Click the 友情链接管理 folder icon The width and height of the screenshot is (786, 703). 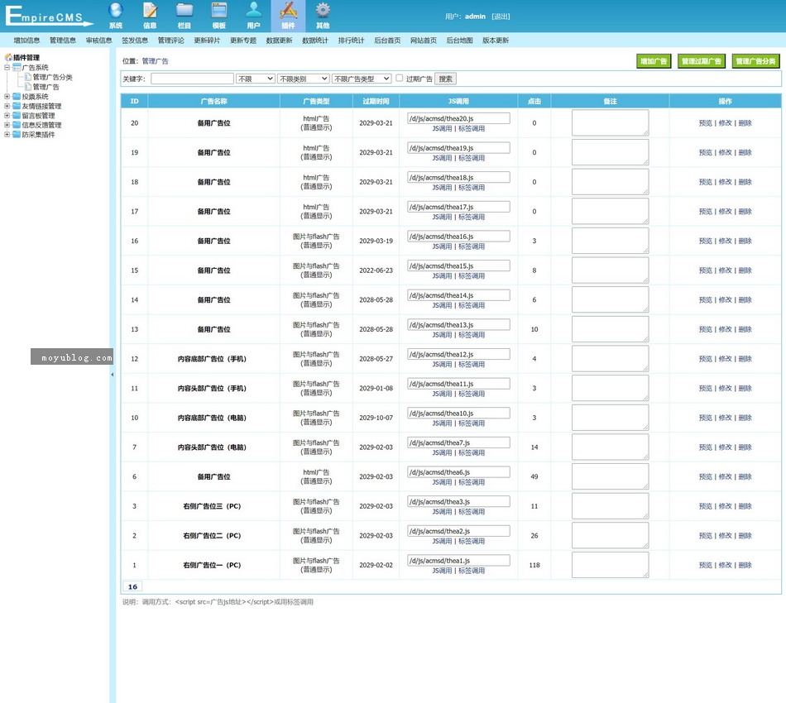(x=17, y=106)
